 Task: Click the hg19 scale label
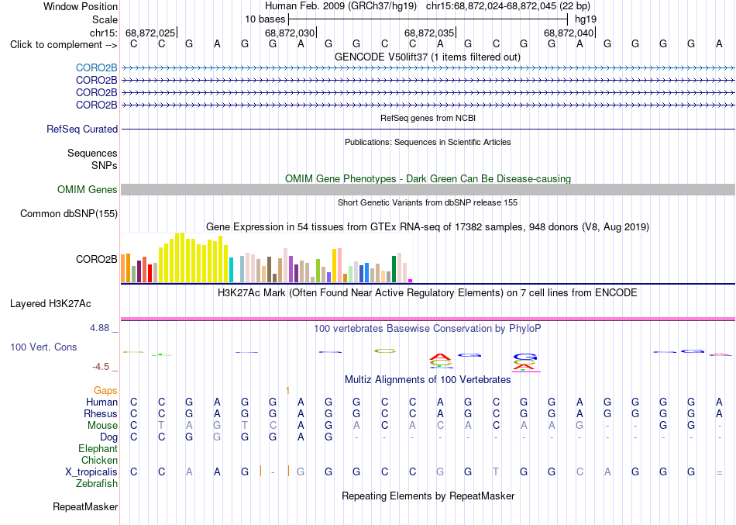[x=586, y=19]
